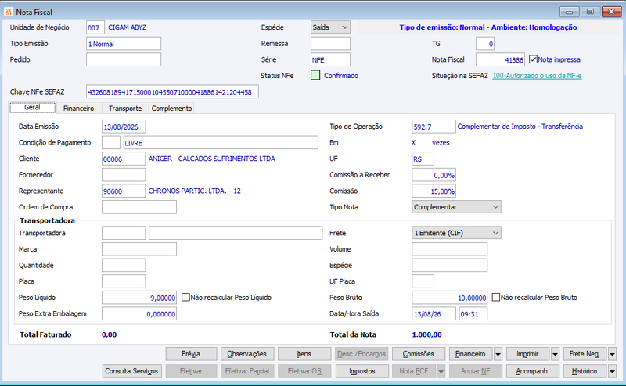
Task: Open the Complemento tab
Action: [x=171, y=109]
